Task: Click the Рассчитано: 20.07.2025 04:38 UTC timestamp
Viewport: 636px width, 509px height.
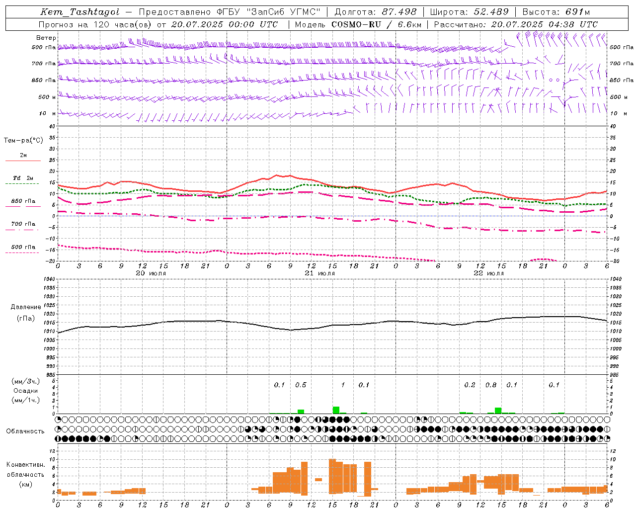Action: tap(516, 24)
